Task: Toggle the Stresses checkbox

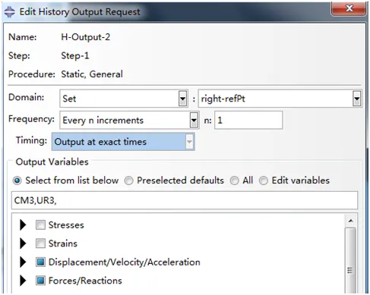Action: click(40, 224)
